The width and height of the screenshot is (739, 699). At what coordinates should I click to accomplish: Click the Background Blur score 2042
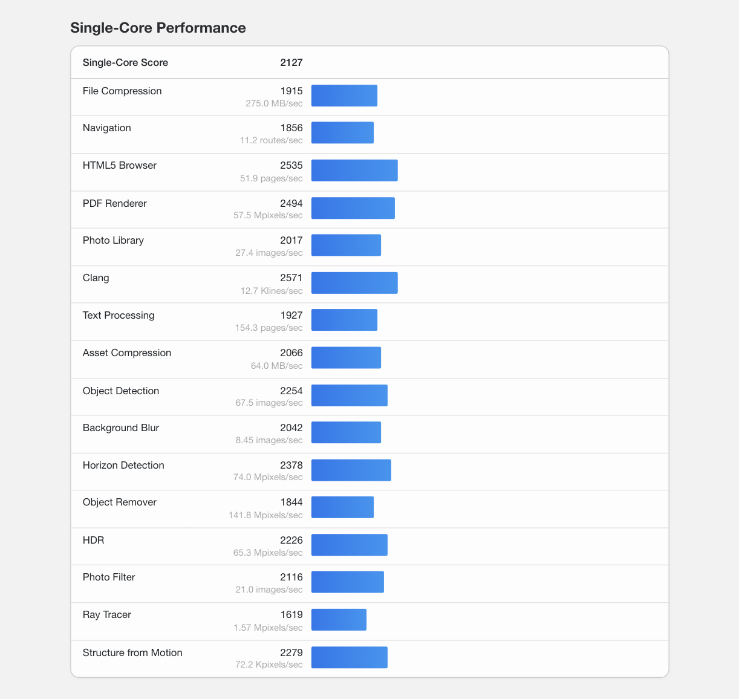click(291, 428)
